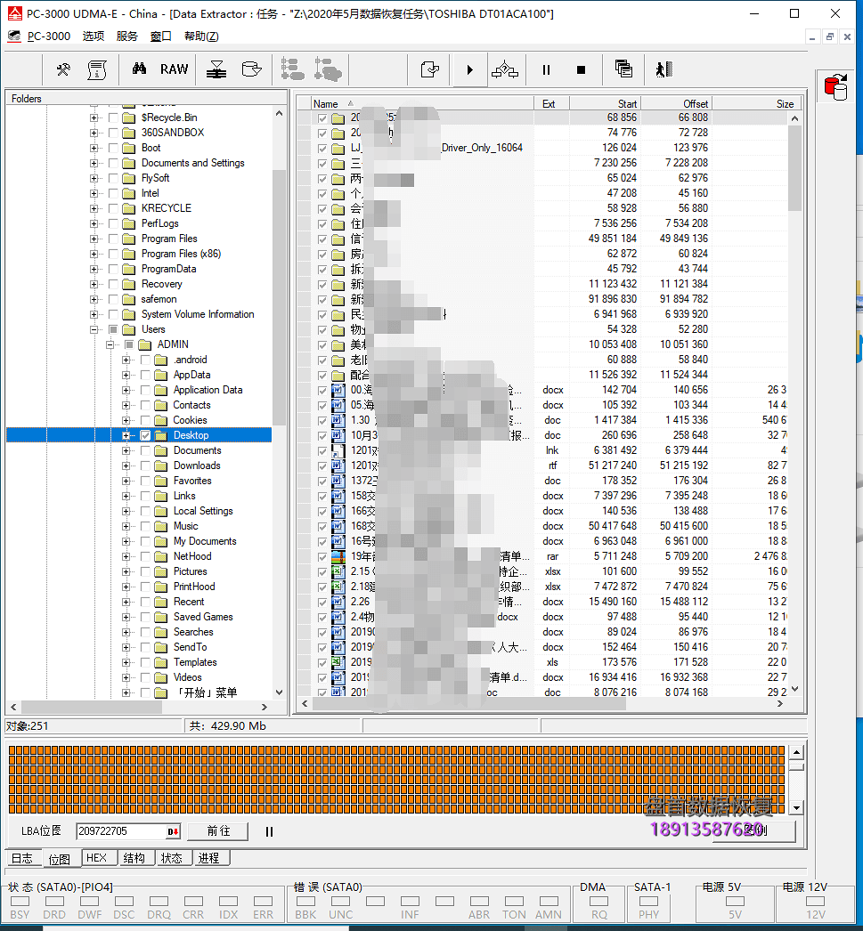Open the 选项 menu
863x931 pixels.
pos(94,36)
